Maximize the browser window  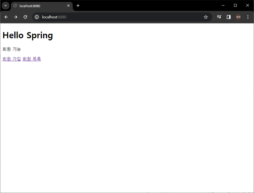[235, 5]
